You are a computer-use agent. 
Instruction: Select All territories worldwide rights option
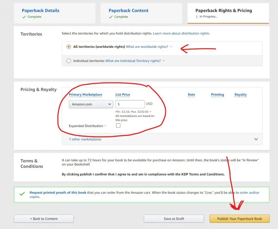coord(69,47)
